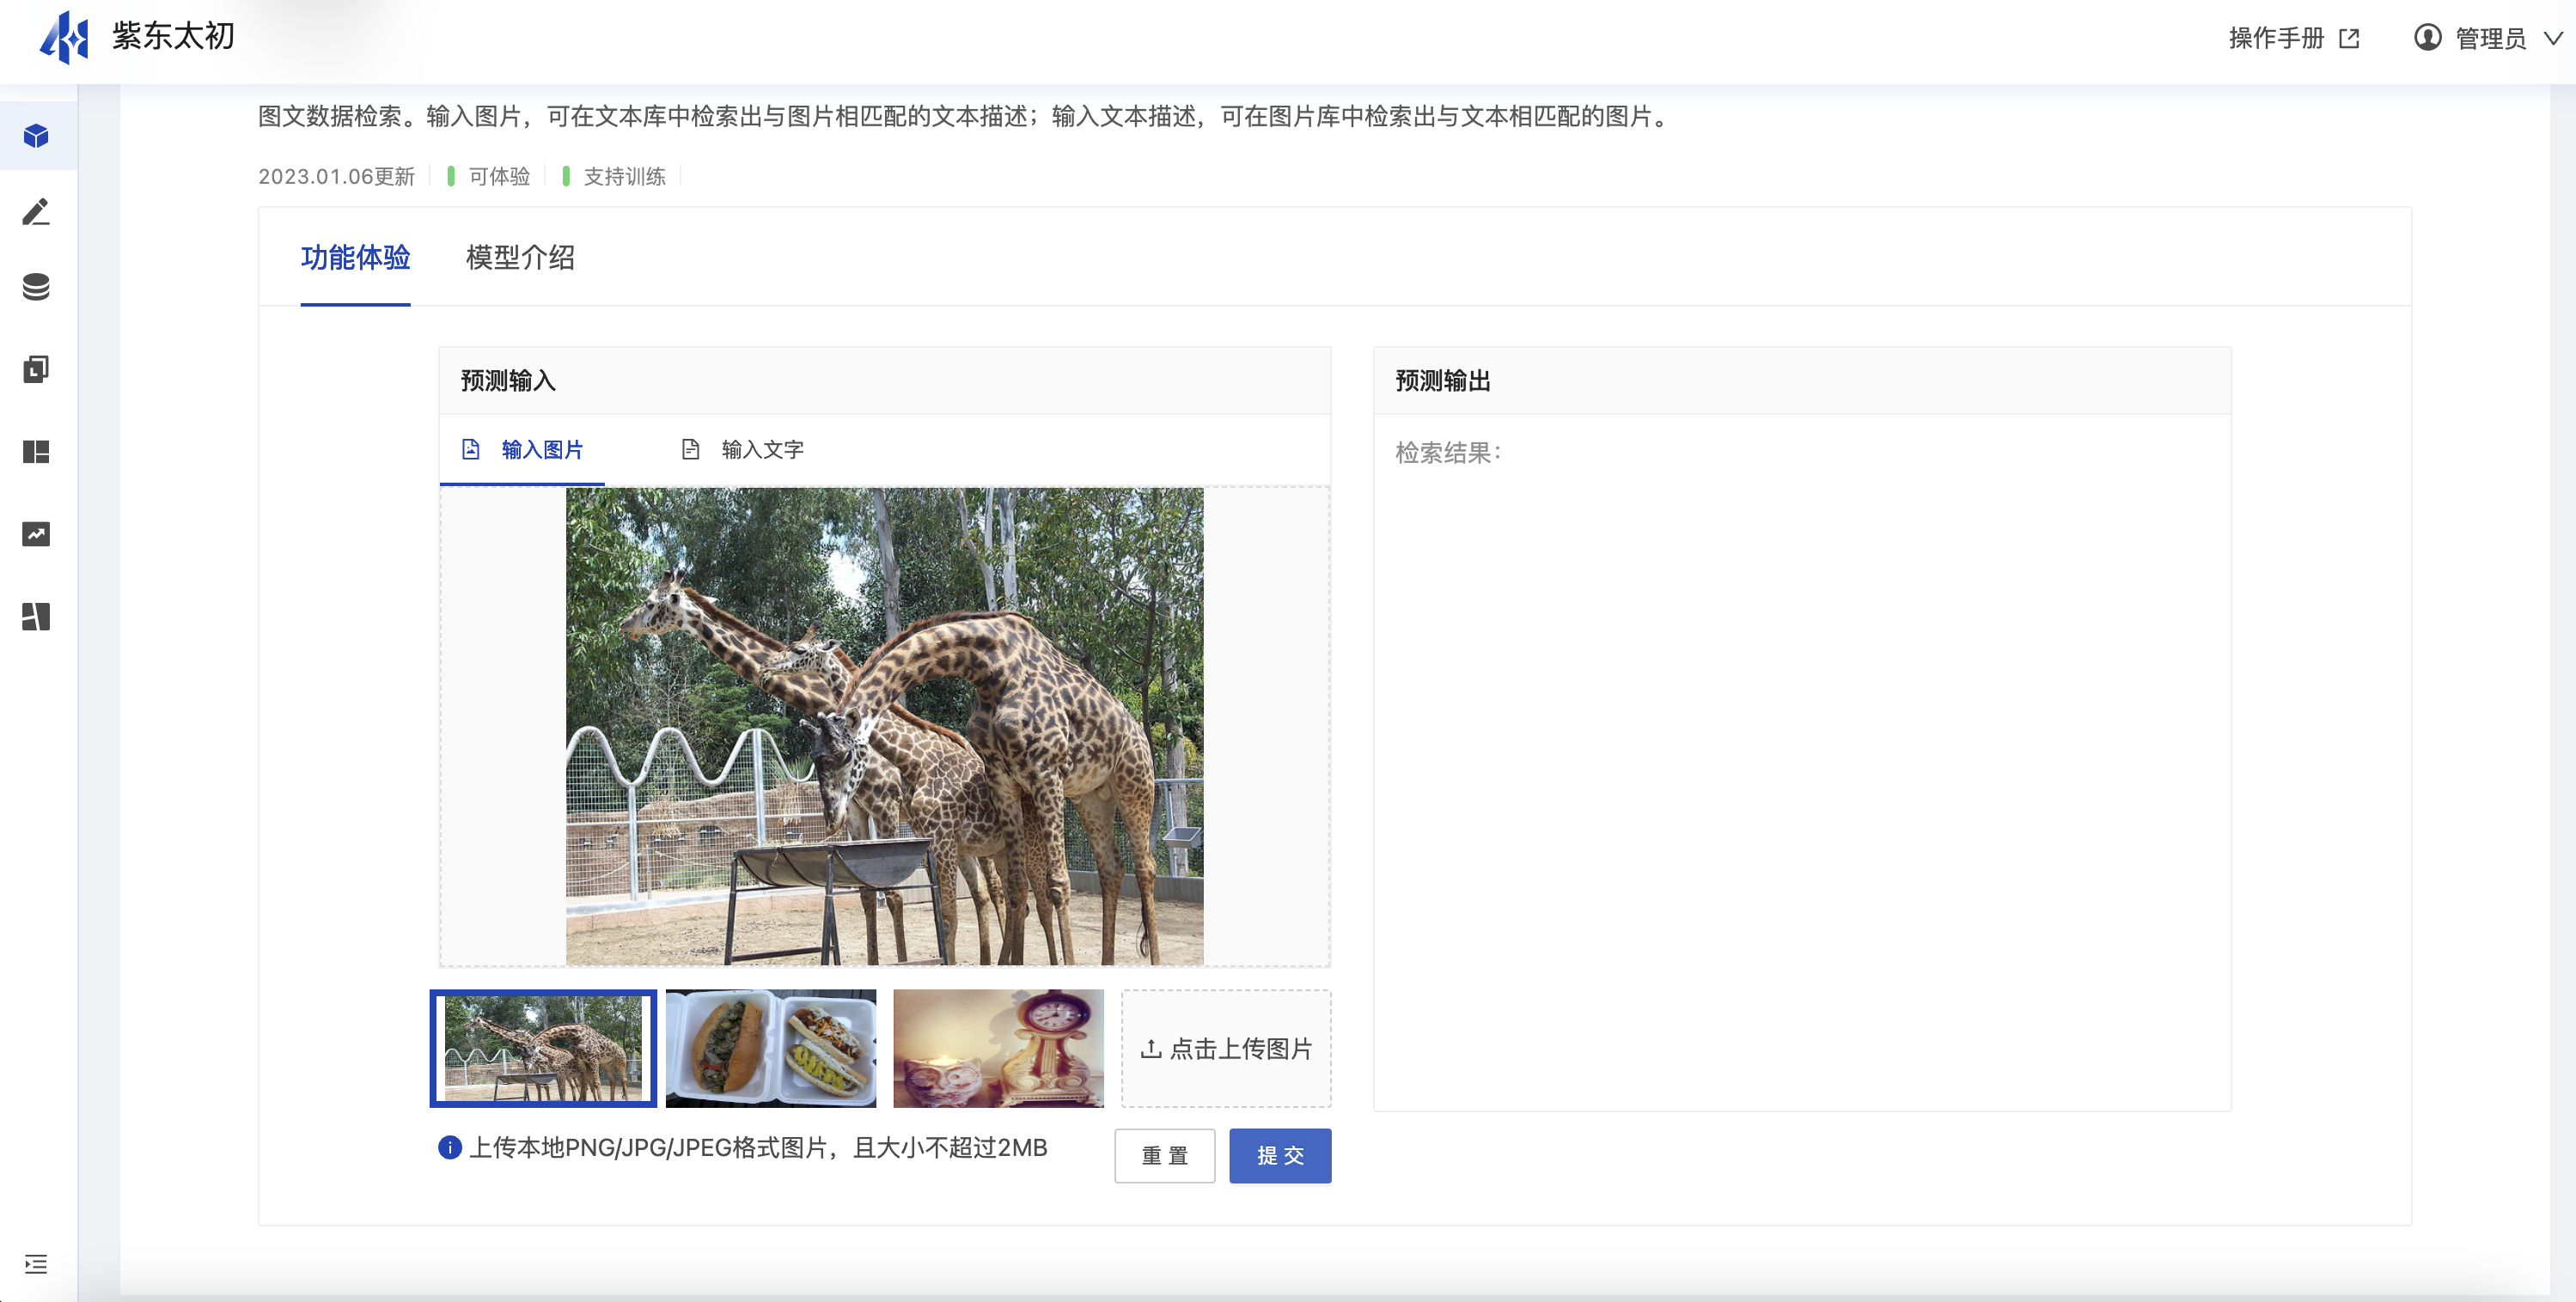Click the 支持训练 status tag
2576x1302 pixels.
pos(624,176)
